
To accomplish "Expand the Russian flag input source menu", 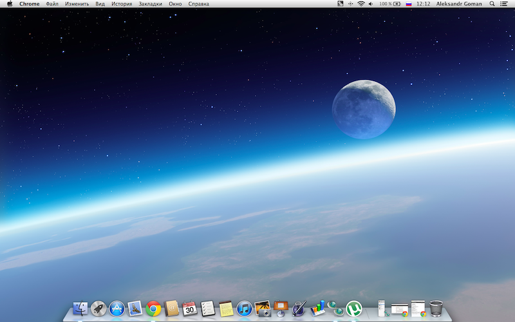I will (x=408, y=4).
